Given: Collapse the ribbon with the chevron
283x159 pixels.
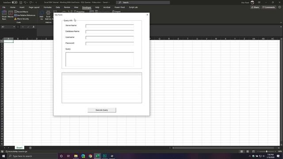Looking at the screenshot, I should (281, 23).
